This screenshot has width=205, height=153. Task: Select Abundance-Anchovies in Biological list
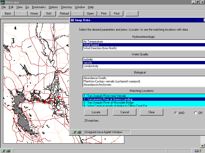click(x=144, y=85)
